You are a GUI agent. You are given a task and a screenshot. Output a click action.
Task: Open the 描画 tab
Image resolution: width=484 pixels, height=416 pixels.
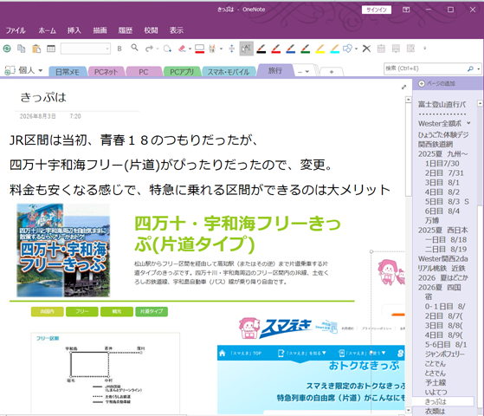(x=100, y=30)
